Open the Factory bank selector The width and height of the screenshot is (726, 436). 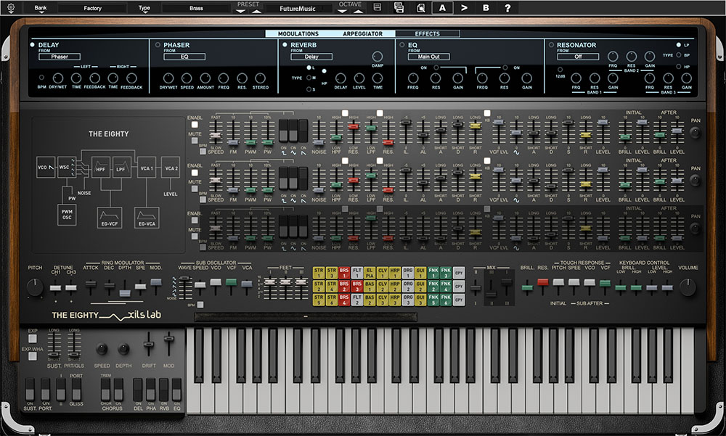click(93, 8)
